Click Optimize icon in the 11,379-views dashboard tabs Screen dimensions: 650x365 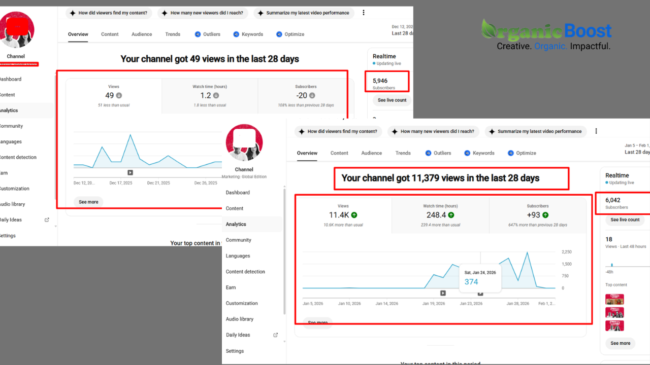(x=510, y=153)
